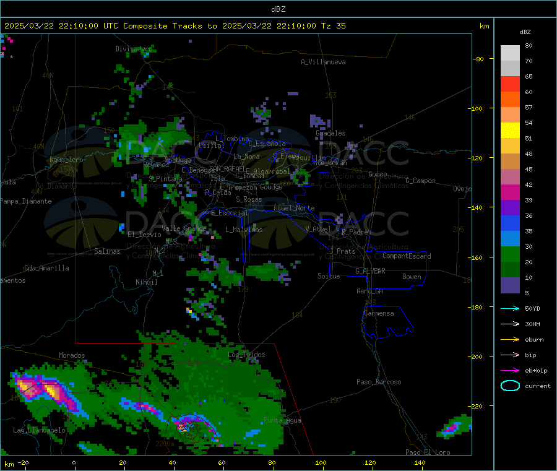This screenshot has height=471, width=557.
Task: Click the 'Aero_GA' map label
Action: tap(370, 291)
